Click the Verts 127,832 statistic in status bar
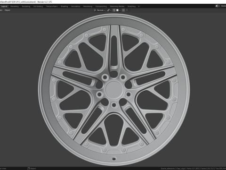 [193, 169]
